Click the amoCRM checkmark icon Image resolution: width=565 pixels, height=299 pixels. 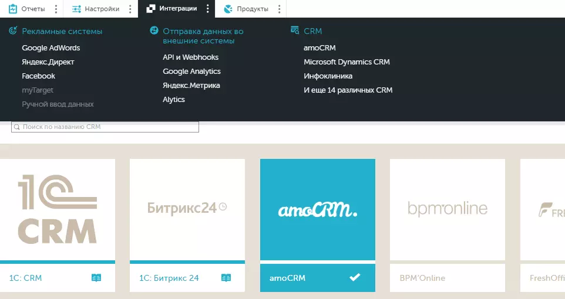(355, 277)
